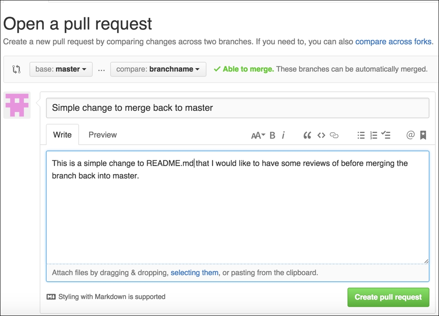
Task: Select the Write tab
Action: [62, 135]
